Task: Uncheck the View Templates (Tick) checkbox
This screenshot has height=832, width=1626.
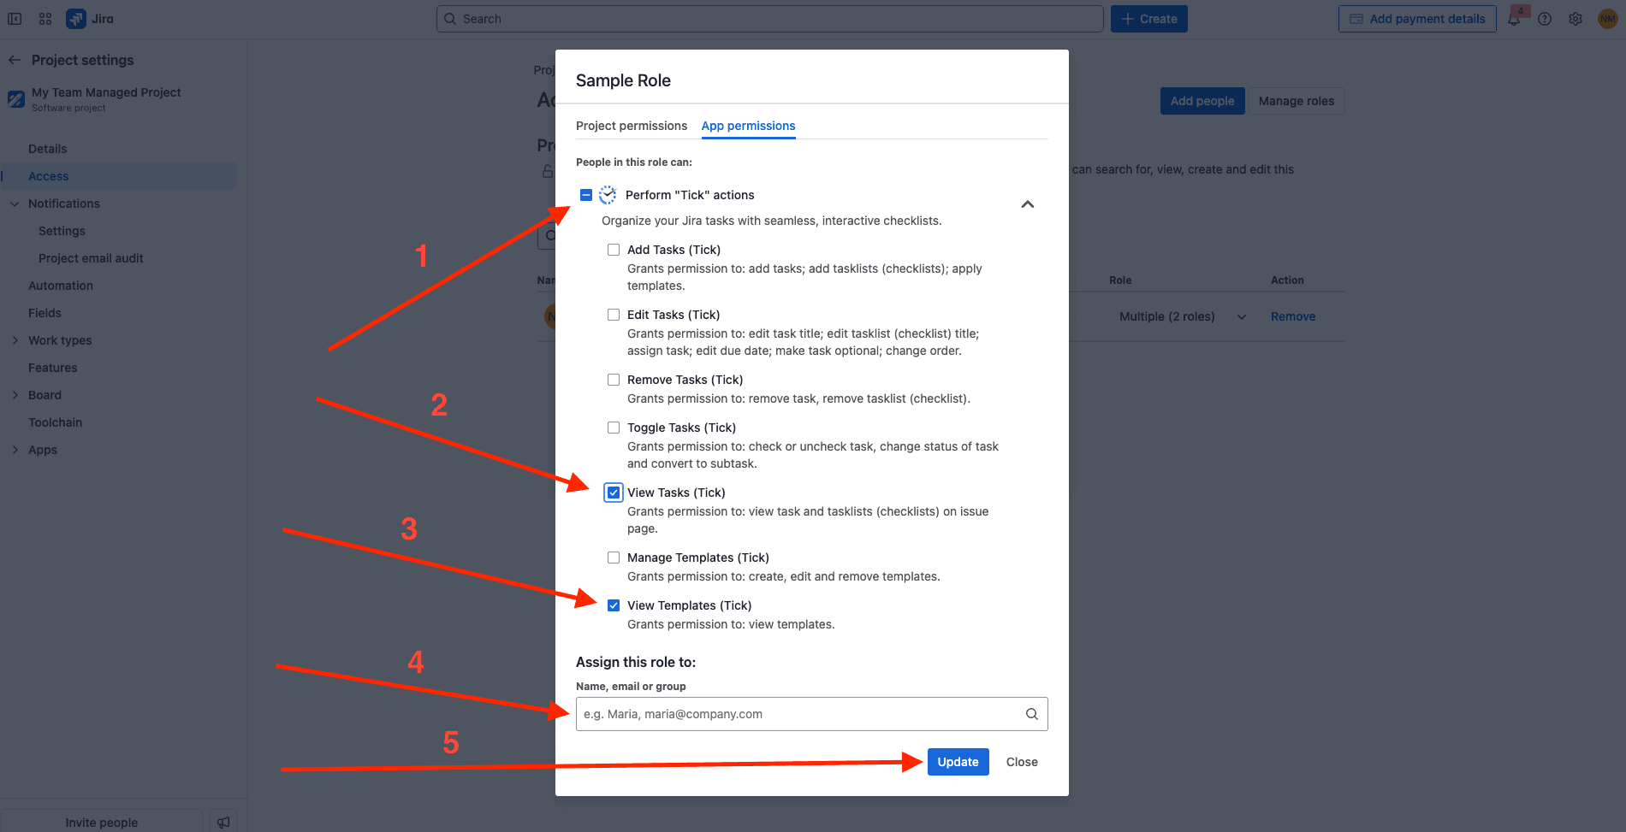Action: pyautogui.click(x=614, y=605)
